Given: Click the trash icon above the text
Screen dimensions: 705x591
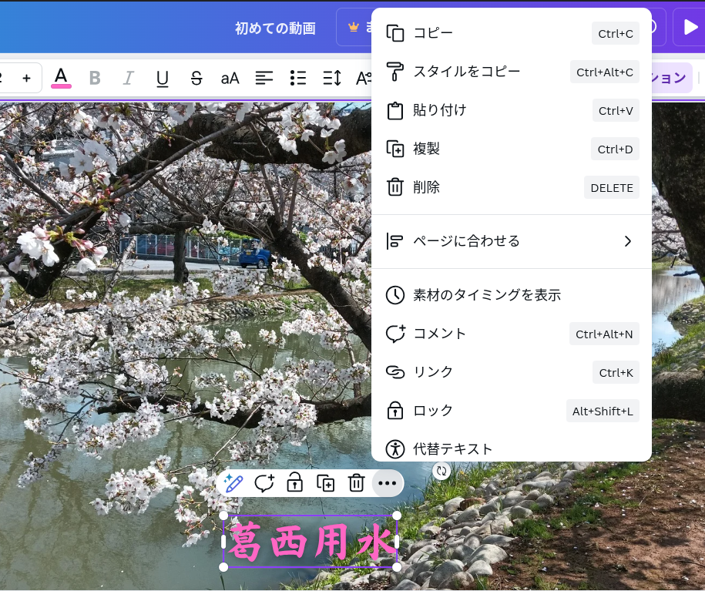Looking at the screenshot, I should tap(356, 483).
